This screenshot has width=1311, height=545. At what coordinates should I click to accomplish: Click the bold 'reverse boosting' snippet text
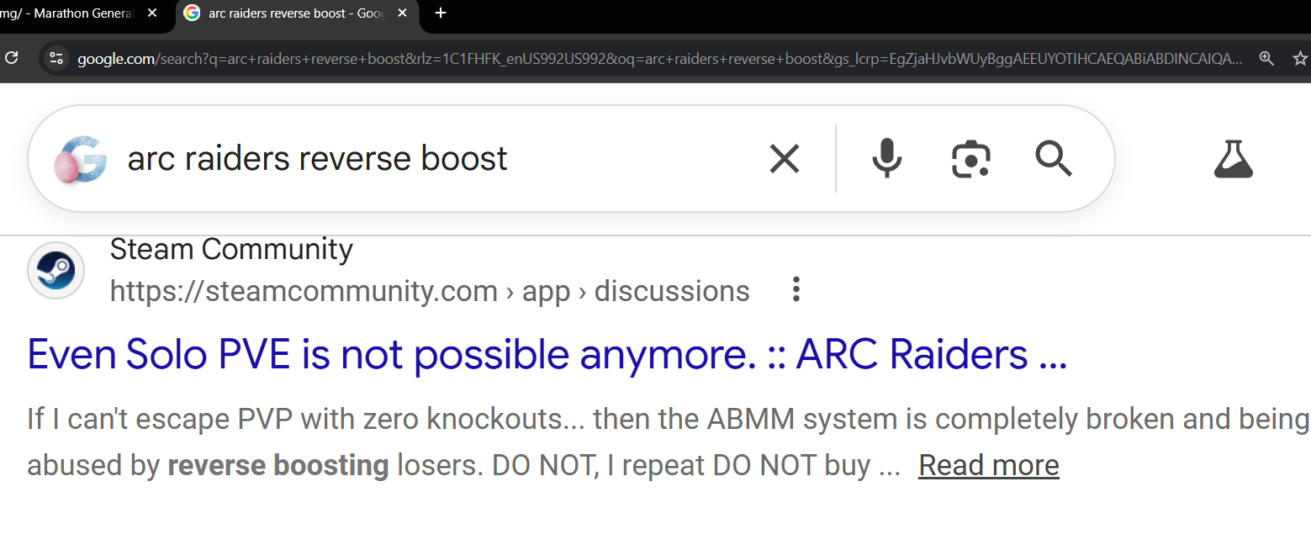(x=278, y=465)
